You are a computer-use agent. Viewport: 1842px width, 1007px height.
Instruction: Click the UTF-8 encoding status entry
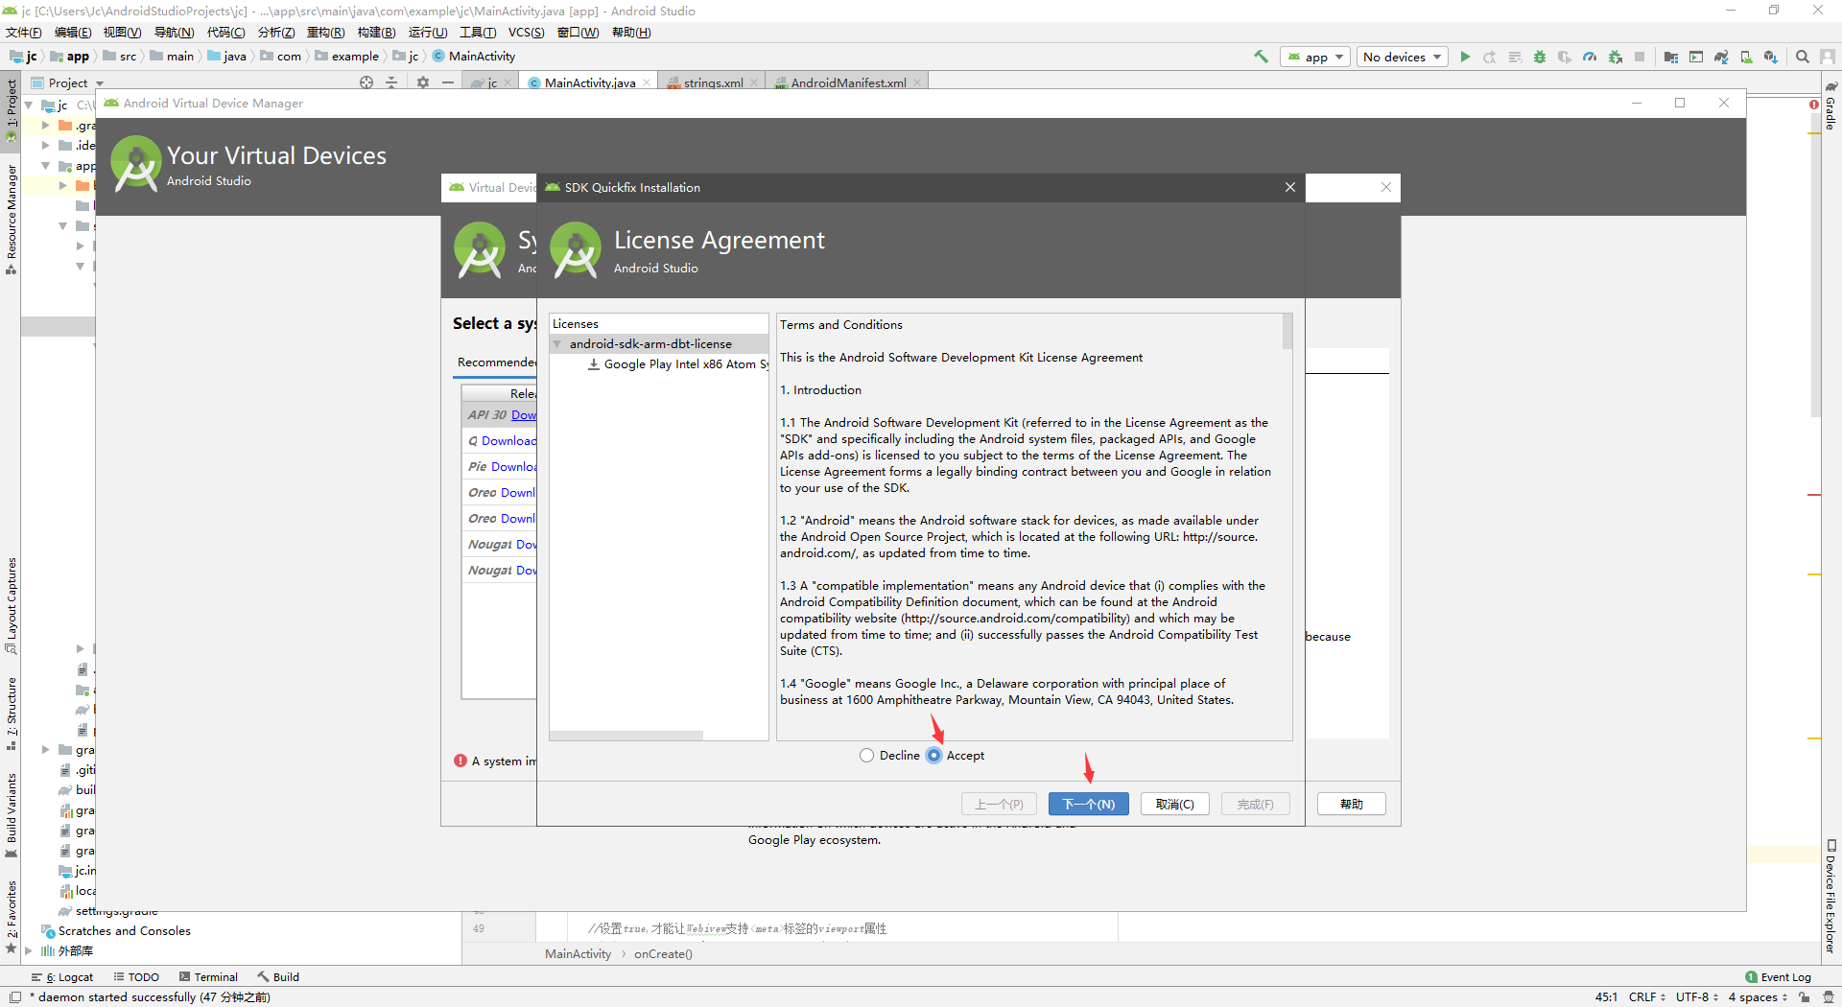1696,996
